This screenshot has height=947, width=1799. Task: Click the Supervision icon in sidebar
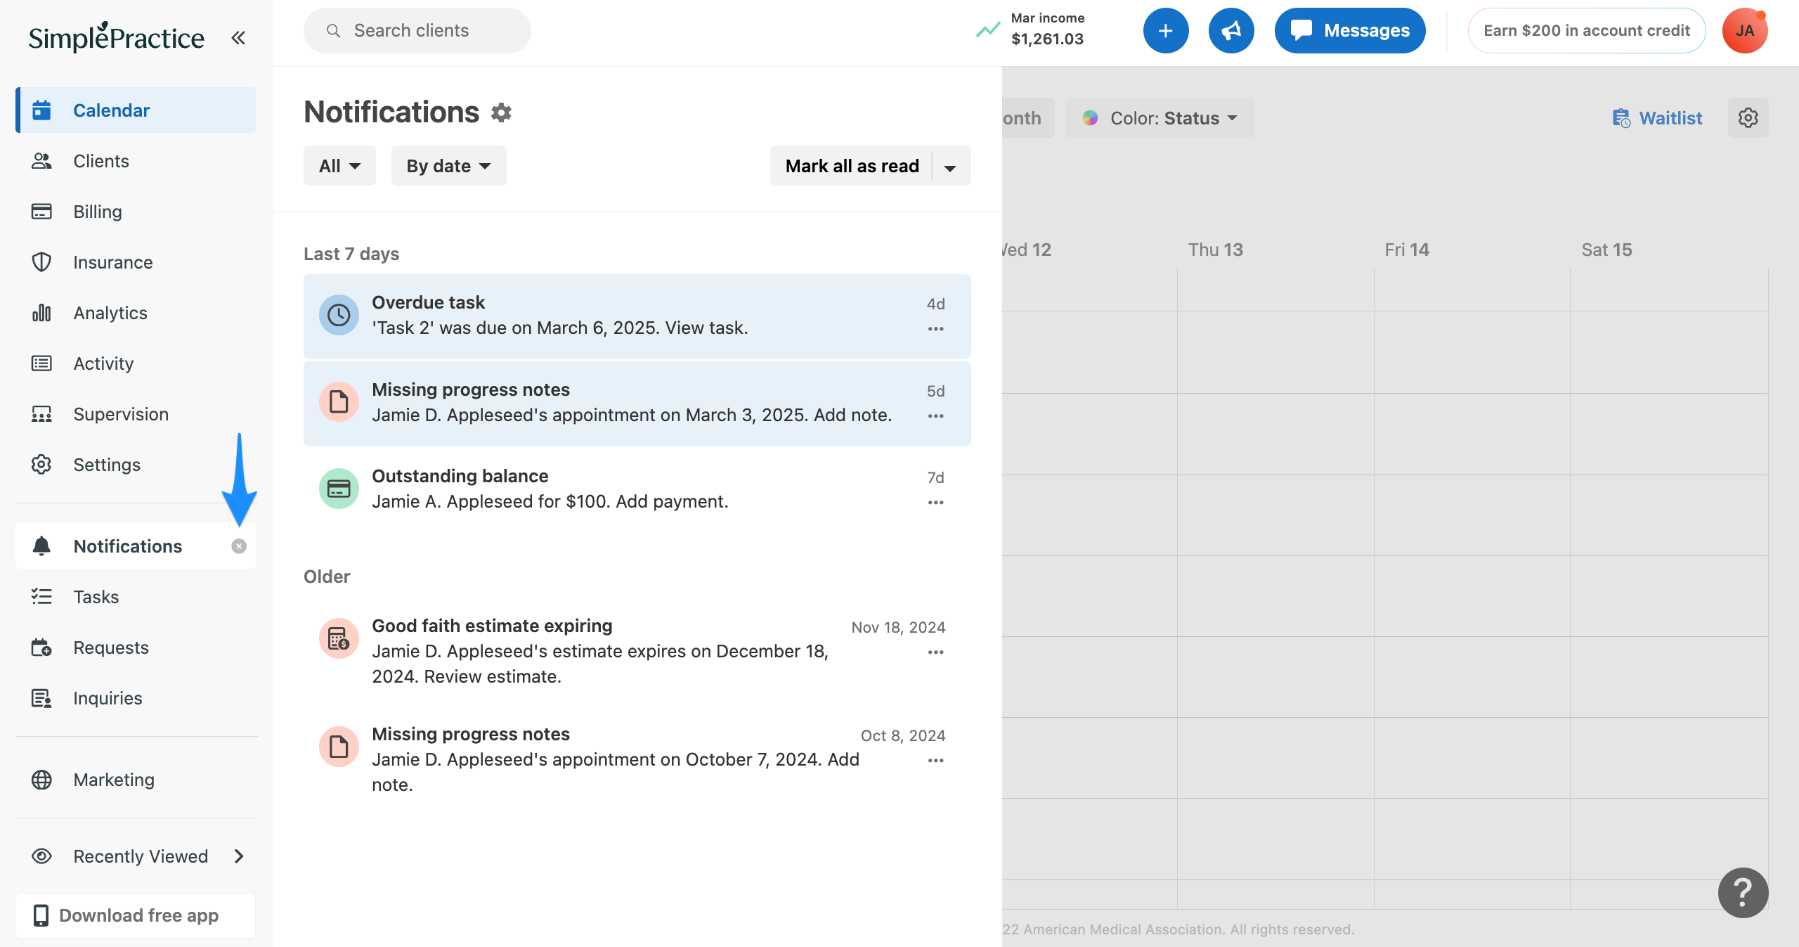(x=41, y=414)
